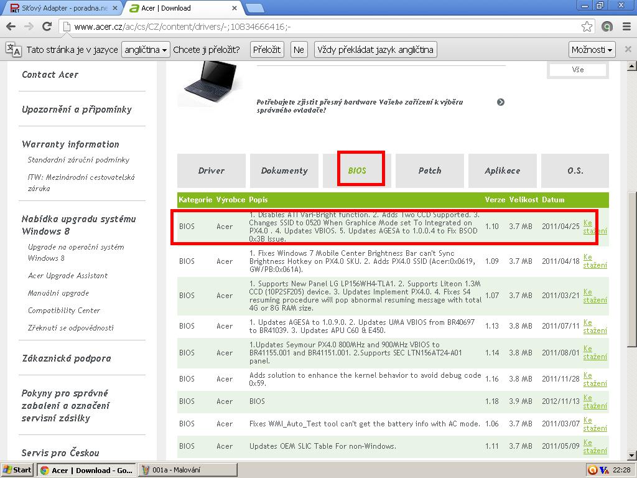Download BIOS version 1.16 via Ke stažení
Image resolution: width=637 pixels, height=478 pixels.
tap(595, 379)
